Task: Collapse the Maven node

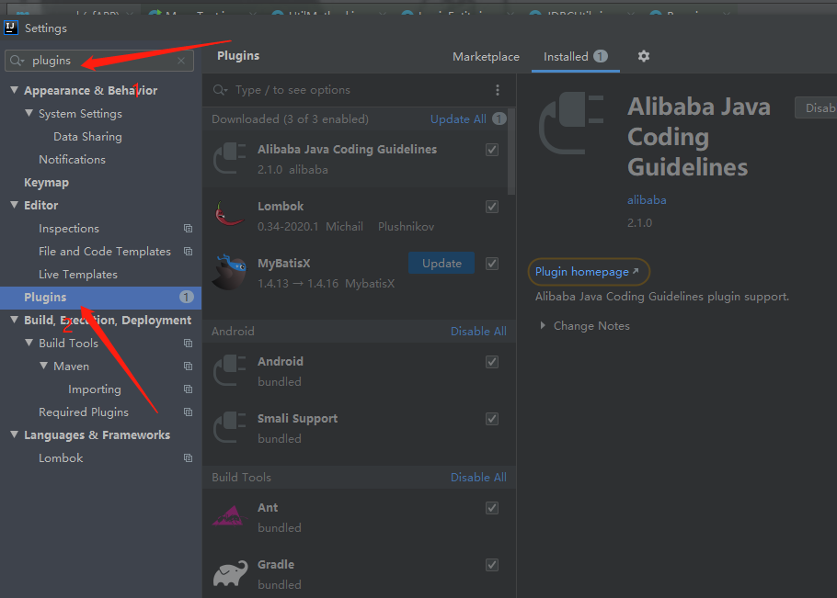Action: coord(44,366)
